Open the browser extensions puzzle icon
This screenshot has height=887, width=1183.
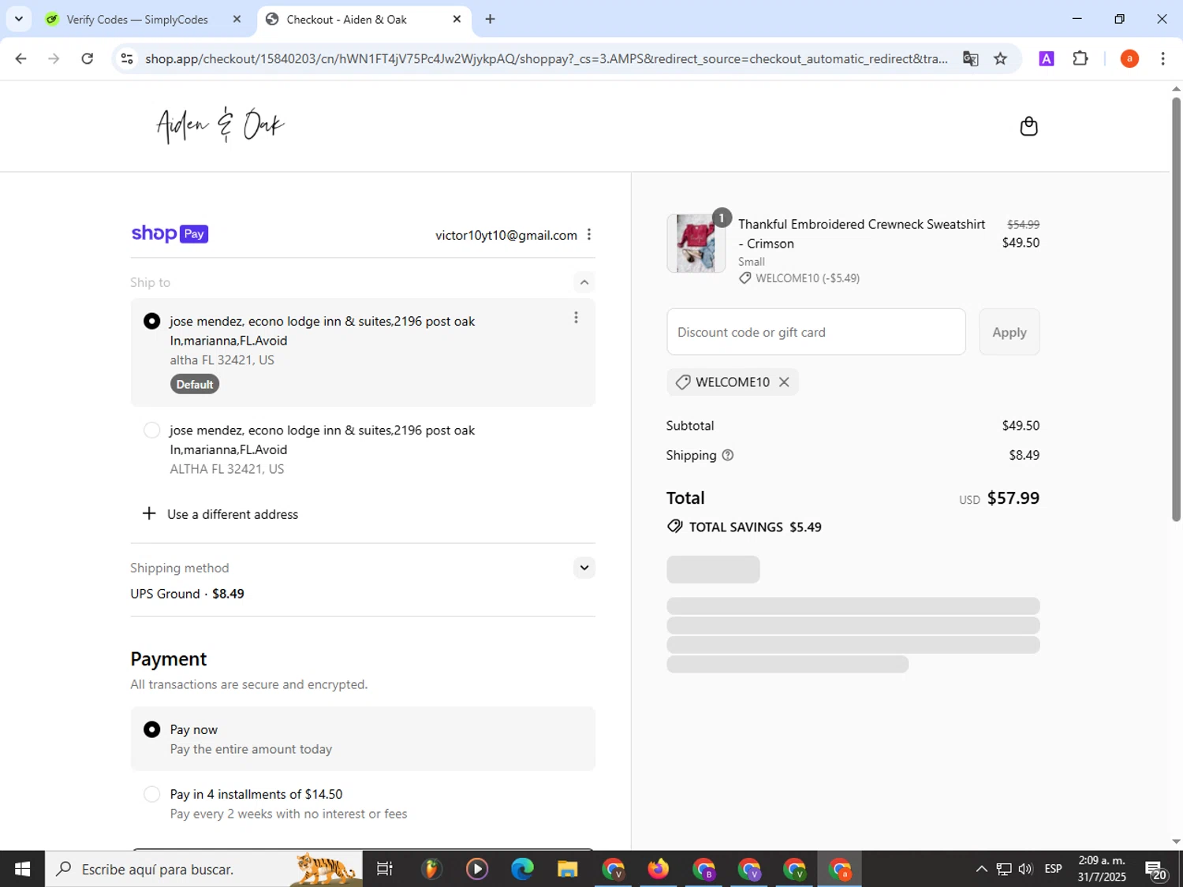click(x=1080, y=58)
